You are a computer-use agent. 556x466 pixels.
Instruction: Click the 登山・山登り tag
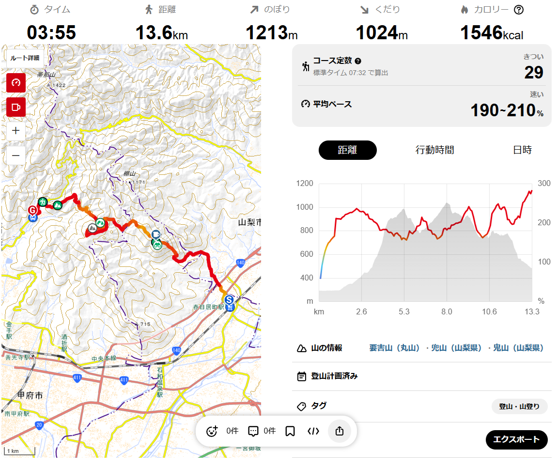(x=519, y=406)
